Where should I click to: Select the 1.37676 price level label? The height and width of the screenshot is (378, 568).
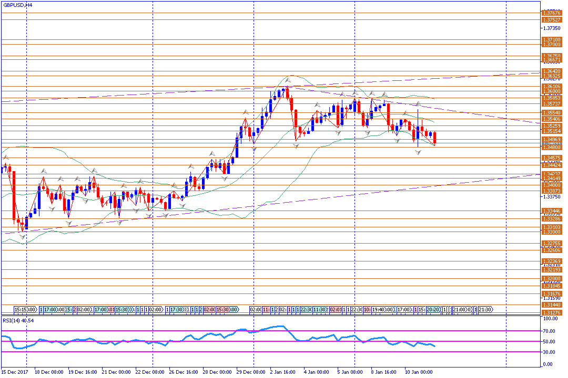click(551, 13)
